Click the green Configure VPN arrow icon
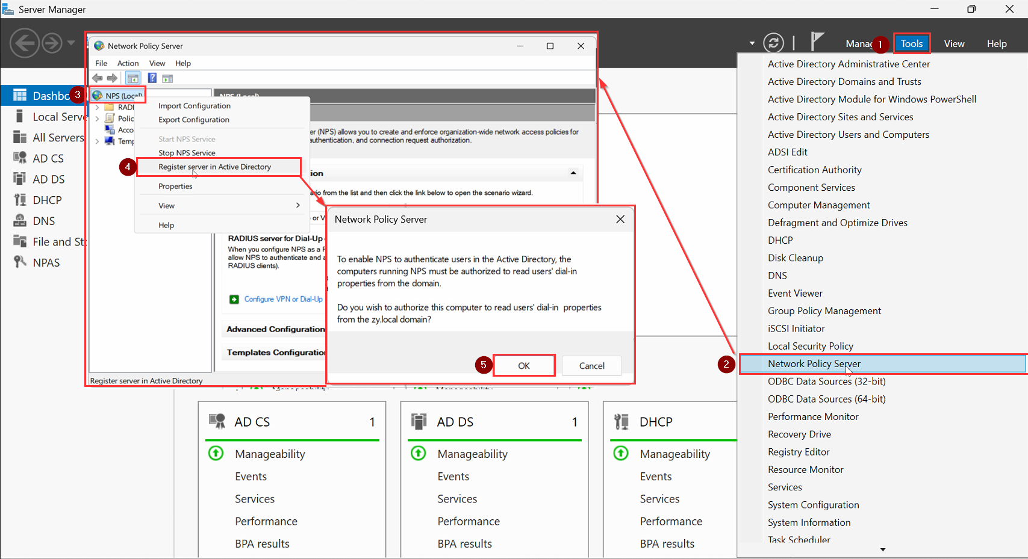This screenshot has height=559, width=1028. tap(234, 300)
